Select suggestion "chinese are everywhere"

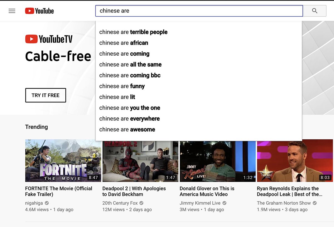[199, 119]
